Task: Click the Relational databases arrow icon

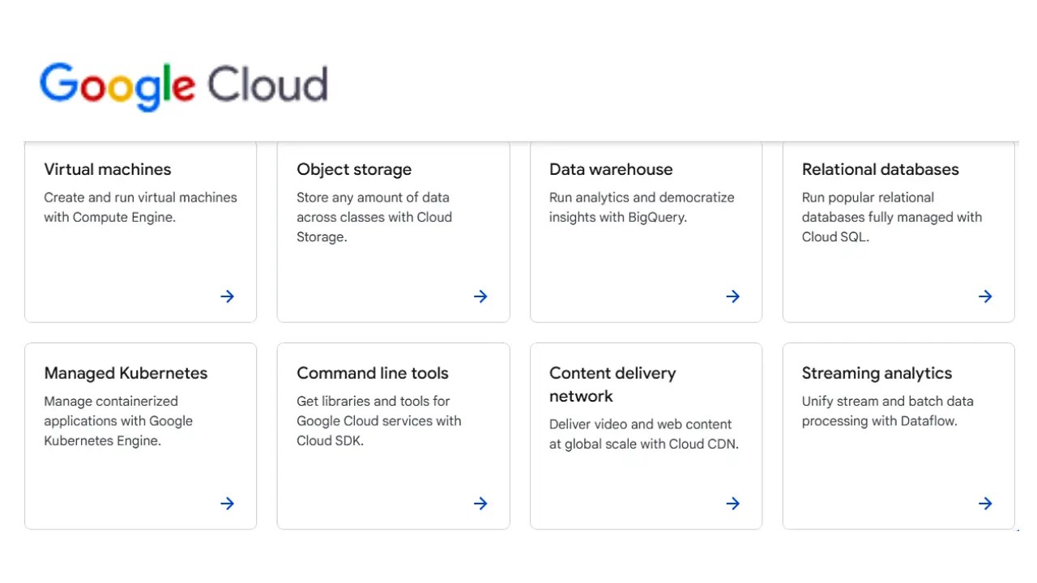Action: 985,296
